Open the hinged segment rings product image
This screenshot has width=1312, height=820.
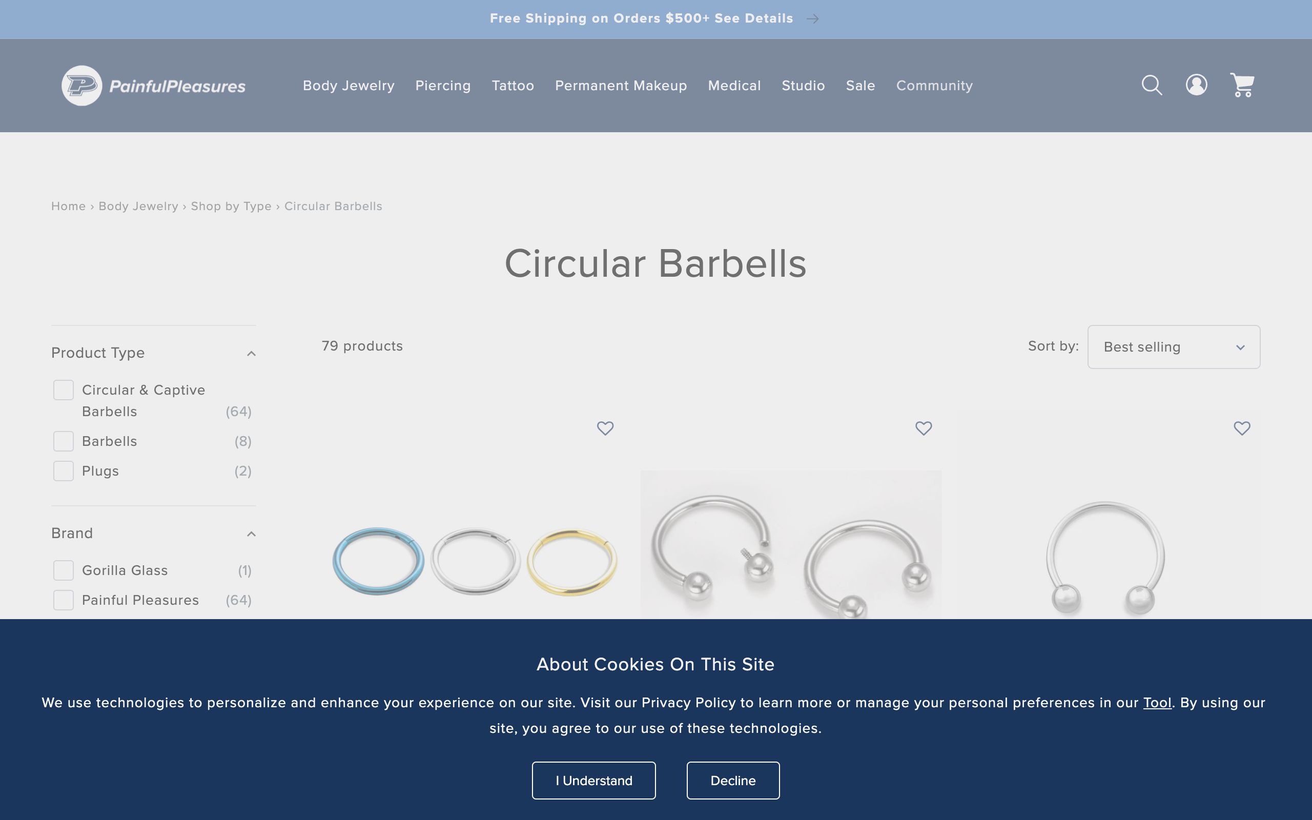(476, 559)
